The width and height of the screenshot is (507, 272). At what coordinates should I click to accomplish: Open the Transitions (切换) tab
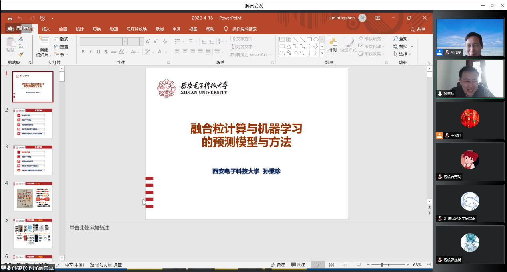click(x=97, y=29)
